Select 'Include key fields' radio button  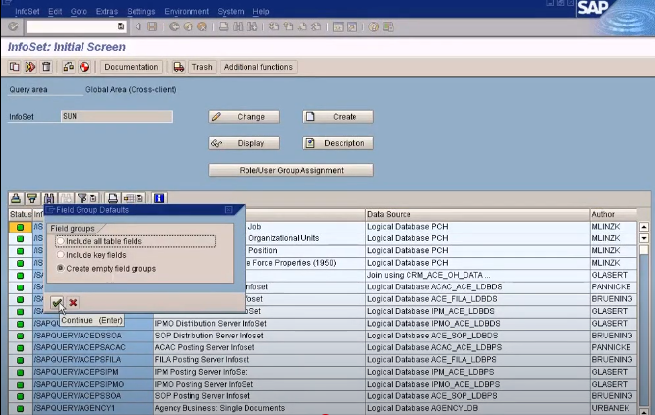tap(61, 255)
